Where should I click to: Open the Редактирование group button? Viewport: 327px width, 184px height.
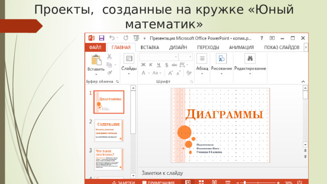click(x=250, y=64)
